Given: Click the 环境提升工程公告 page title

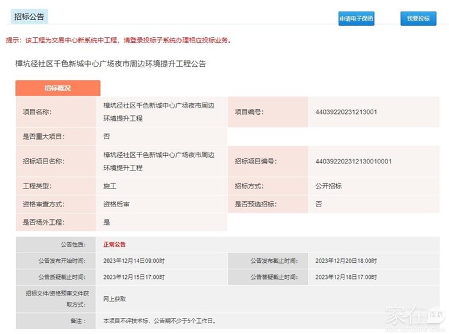Looking at the screenshot, I should pyautogui.click(x=110, y=64).
